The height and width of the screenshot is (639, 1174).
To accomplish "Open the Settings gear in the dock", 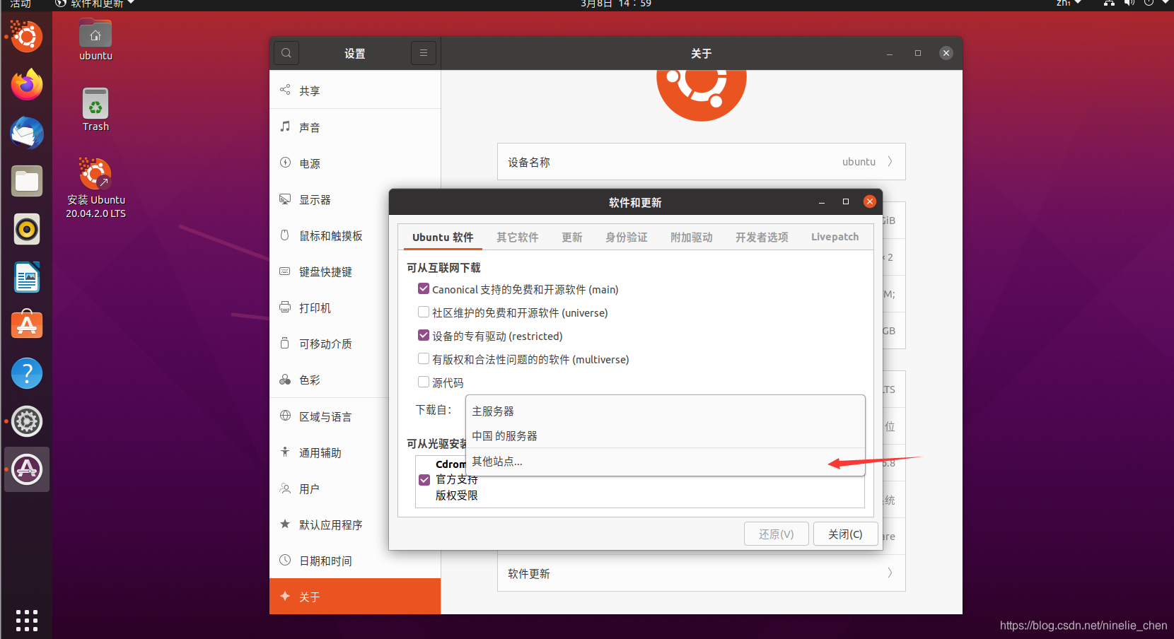I will click(27, 421).
